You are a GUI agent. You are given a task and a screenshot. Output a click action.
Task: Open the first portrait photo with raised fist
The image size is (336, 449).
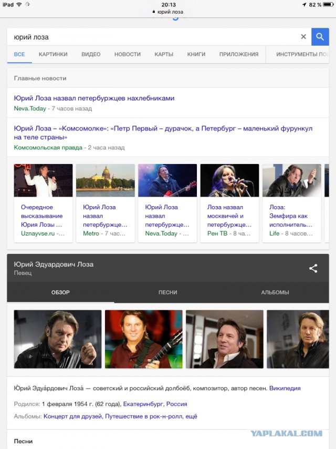pyautogui.click(x=58, y=339)
